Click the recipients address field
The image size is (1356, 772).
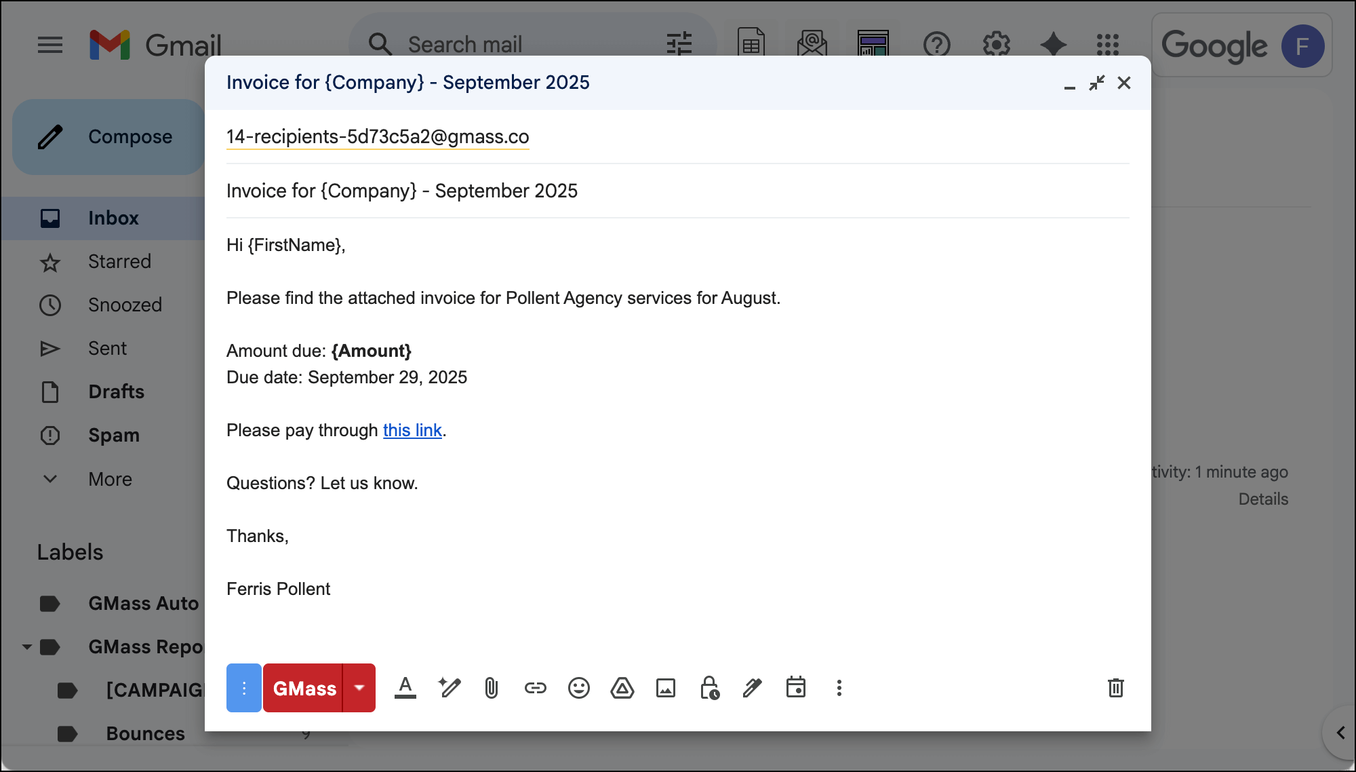[x=746, y=137]
